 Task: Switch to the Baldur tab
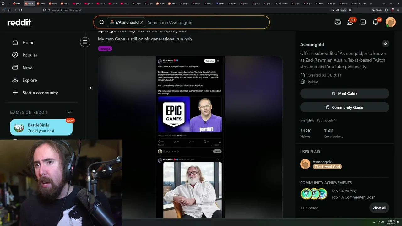(x=53, y=3)
